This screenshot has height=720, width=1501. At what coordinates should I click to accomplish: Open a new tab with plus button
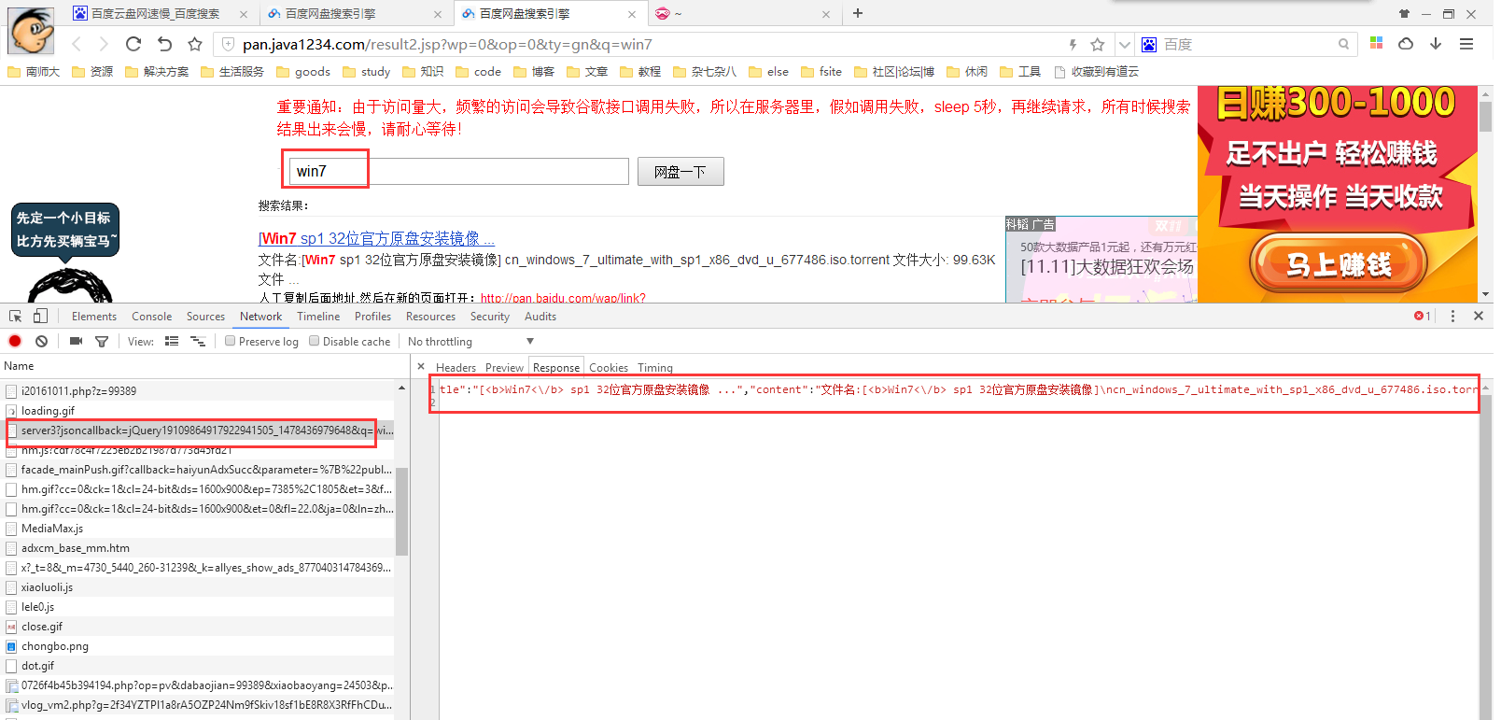858,13
